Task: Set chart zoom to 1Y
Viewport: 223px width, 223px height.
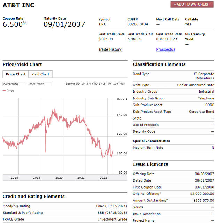Action: click(100, 84)
